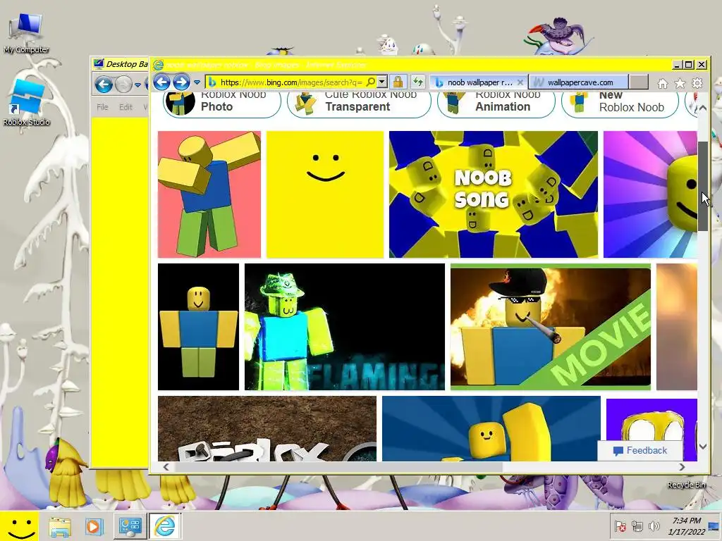722x541 pixels.
Task: Open the Recycle Bin desktop icon
Action: point(686,485)
